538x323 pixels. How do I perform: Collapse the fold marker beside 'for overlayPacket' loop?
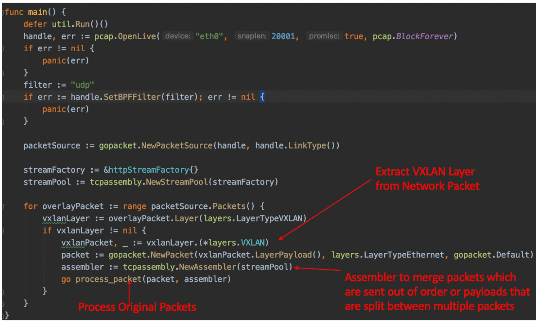coord(2,206)
